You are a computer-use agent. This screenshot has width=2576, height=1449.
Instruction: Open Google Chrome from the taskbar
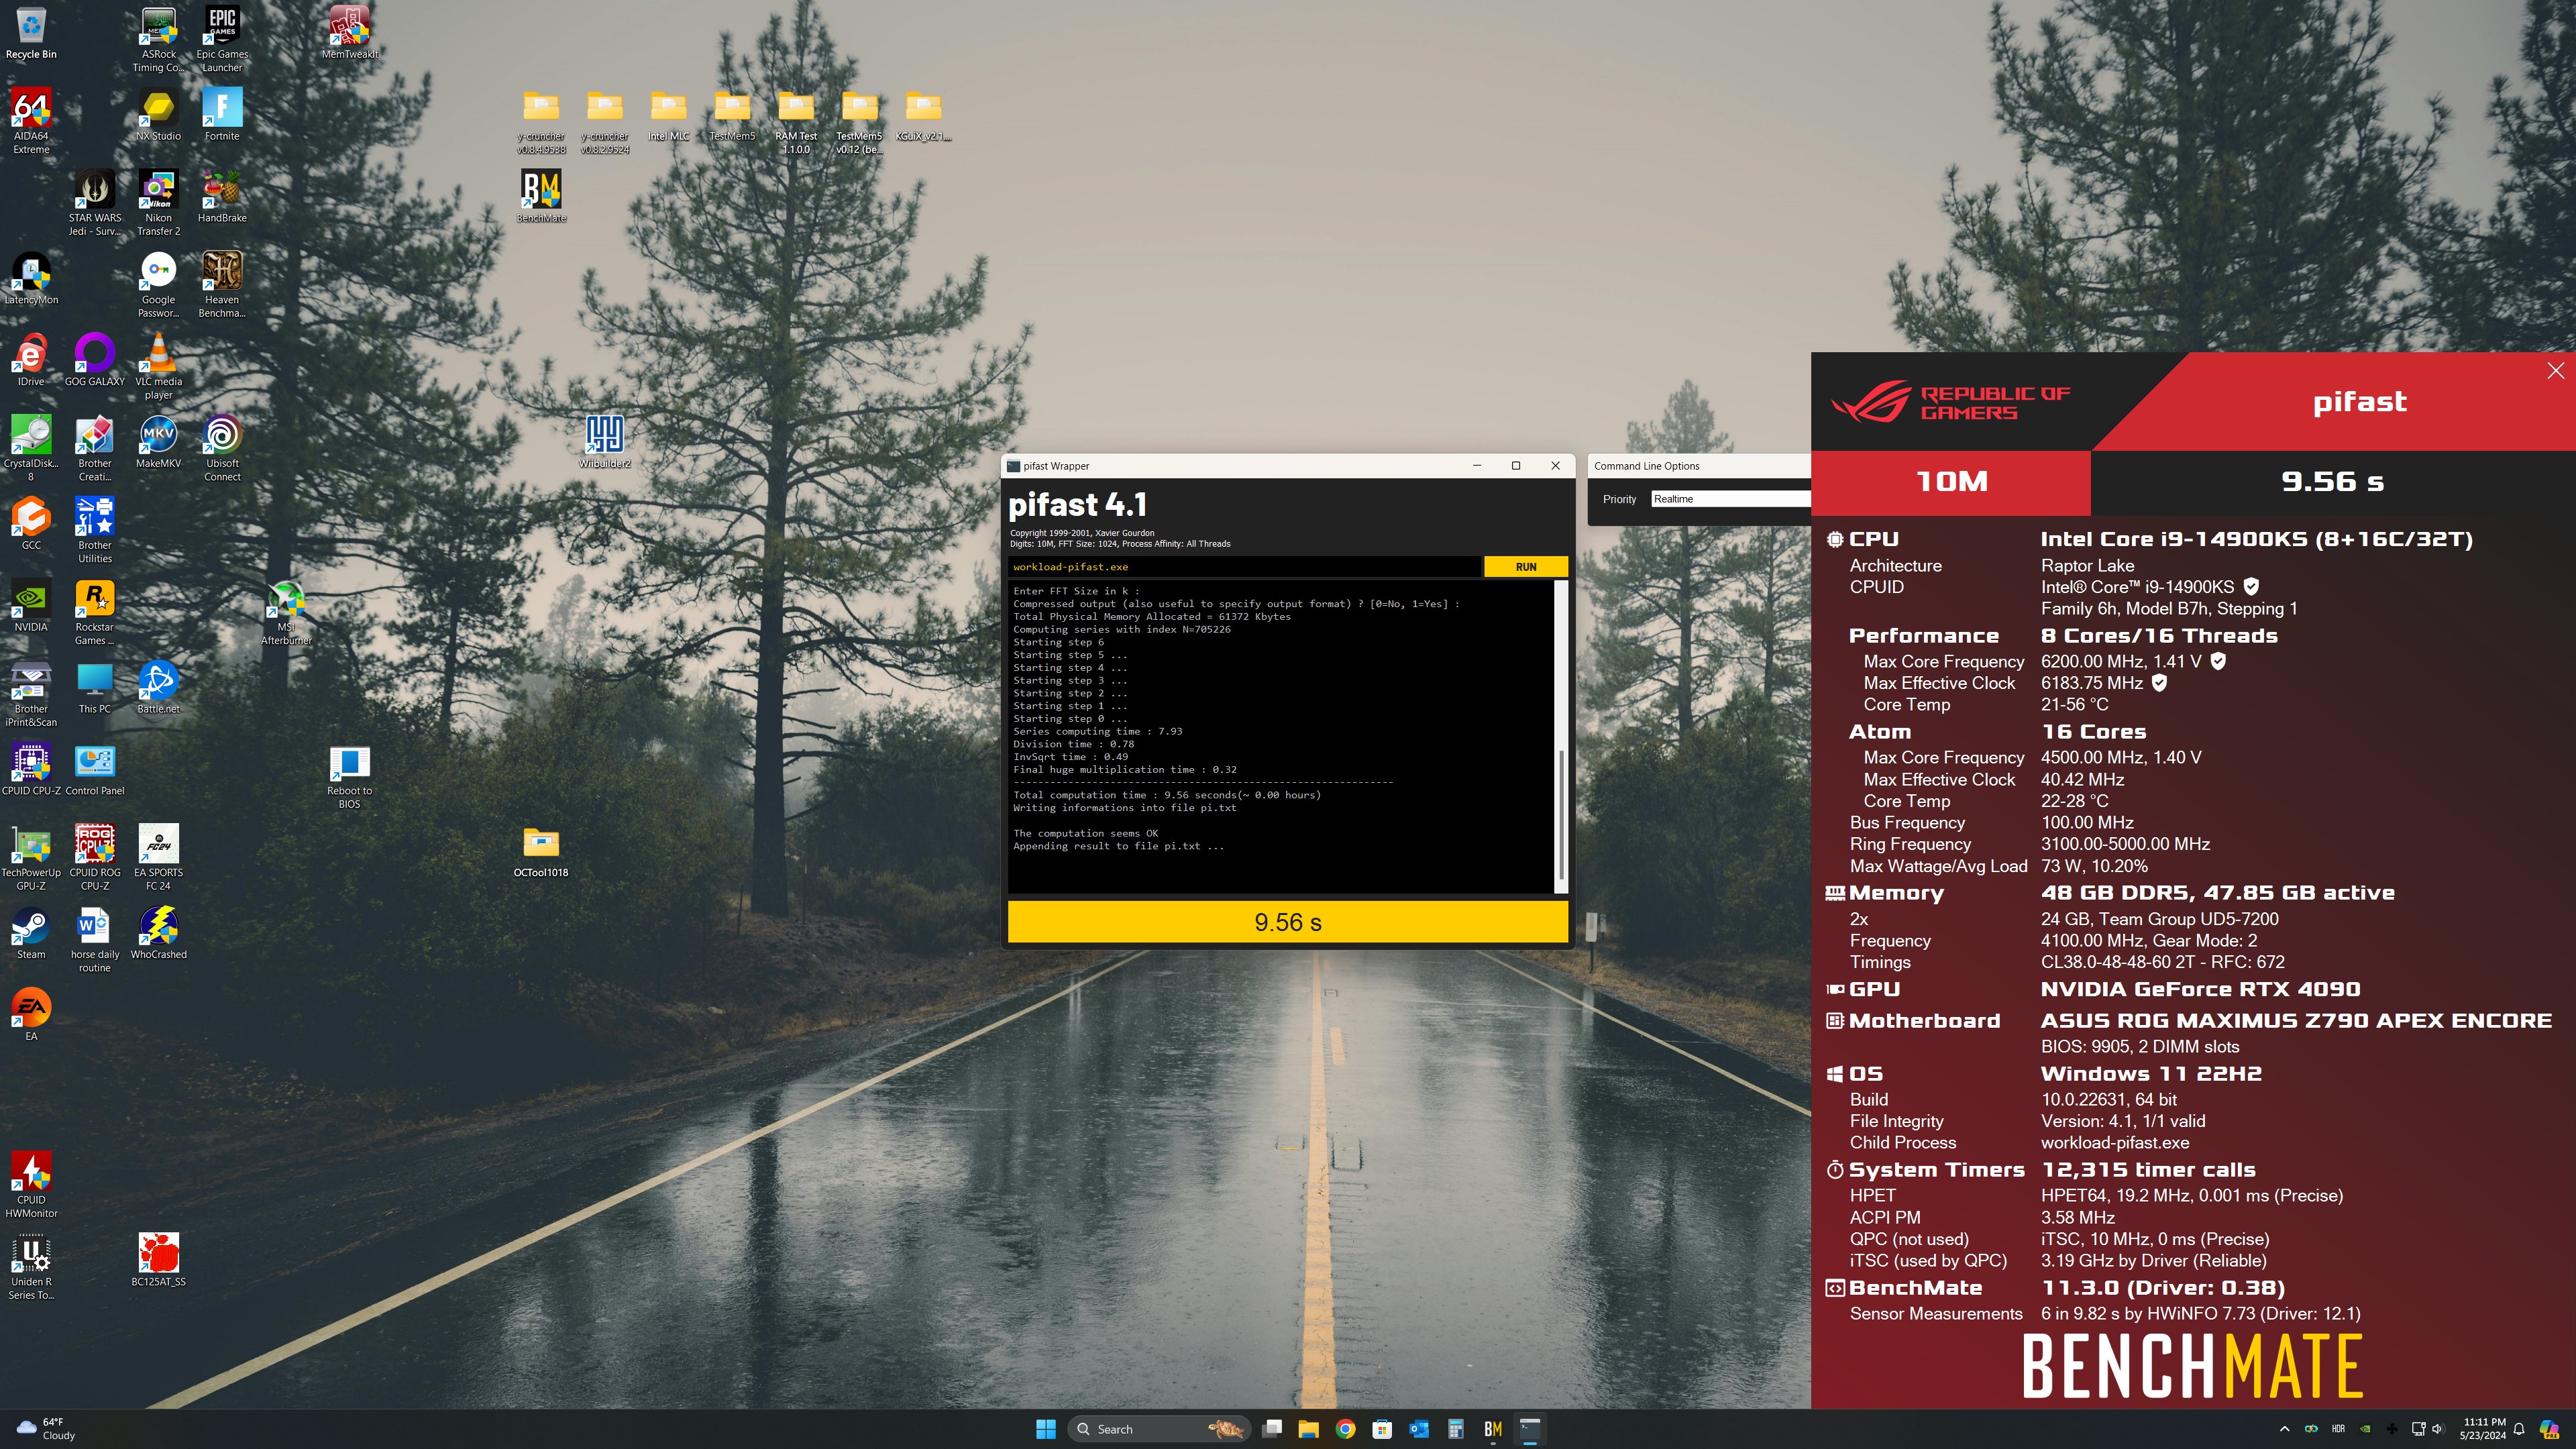1345,1429
